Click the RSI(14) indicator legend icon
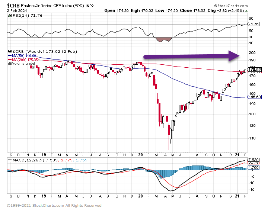Image resolution: width=271 pixels, height=209 pixels. point(10,16)
